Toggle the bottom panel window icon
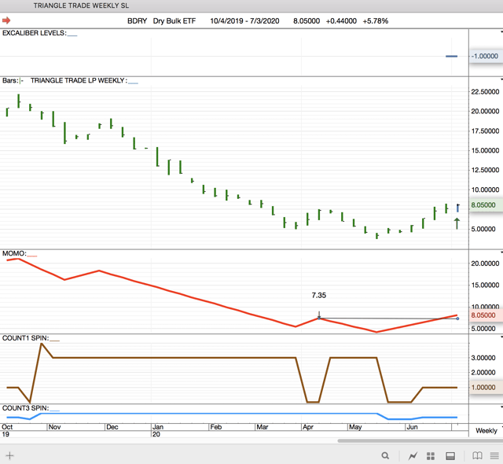The image size is (503, 464). [450, 455]
